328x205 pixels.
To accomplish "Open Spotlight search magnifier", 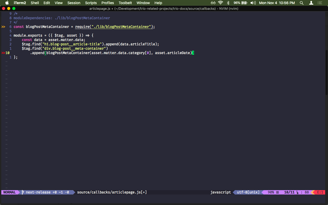I will pos(302,3).
